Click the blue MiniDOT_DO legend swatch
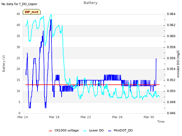 [x=109, y=131]
